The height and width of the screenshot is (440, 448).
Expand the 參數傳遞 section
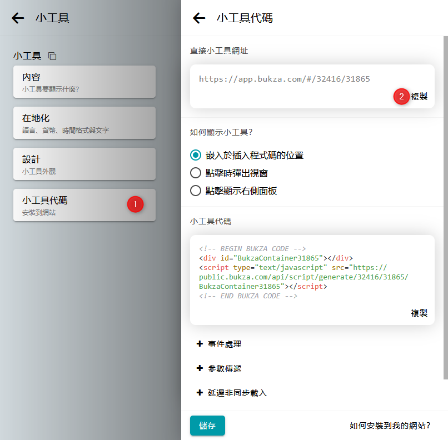pos(225,368)
